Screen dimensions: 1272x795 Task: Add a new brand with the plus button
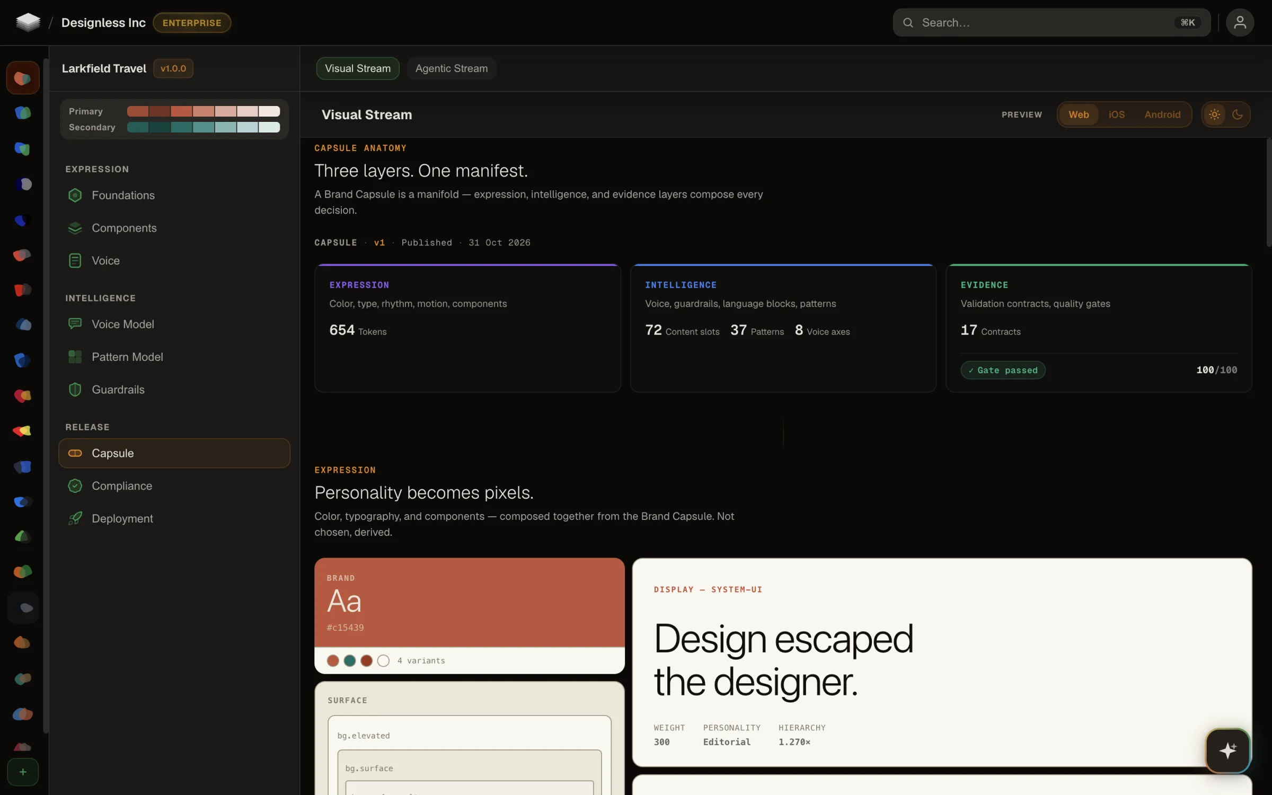23,772
